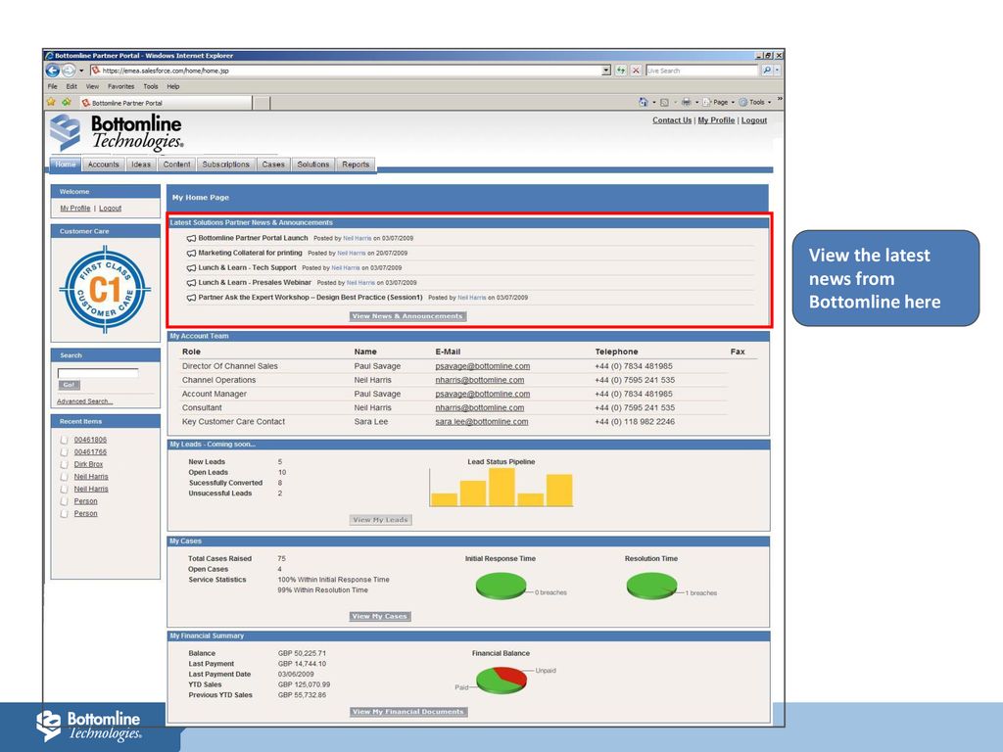Open the Tools dropdown in command bar

click(x=755, y=102)
